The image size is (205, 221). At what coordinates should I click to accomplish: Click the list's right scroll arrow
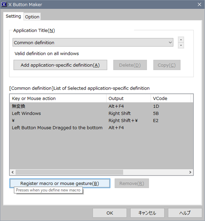pyautogui.click(x=190, y=172)
